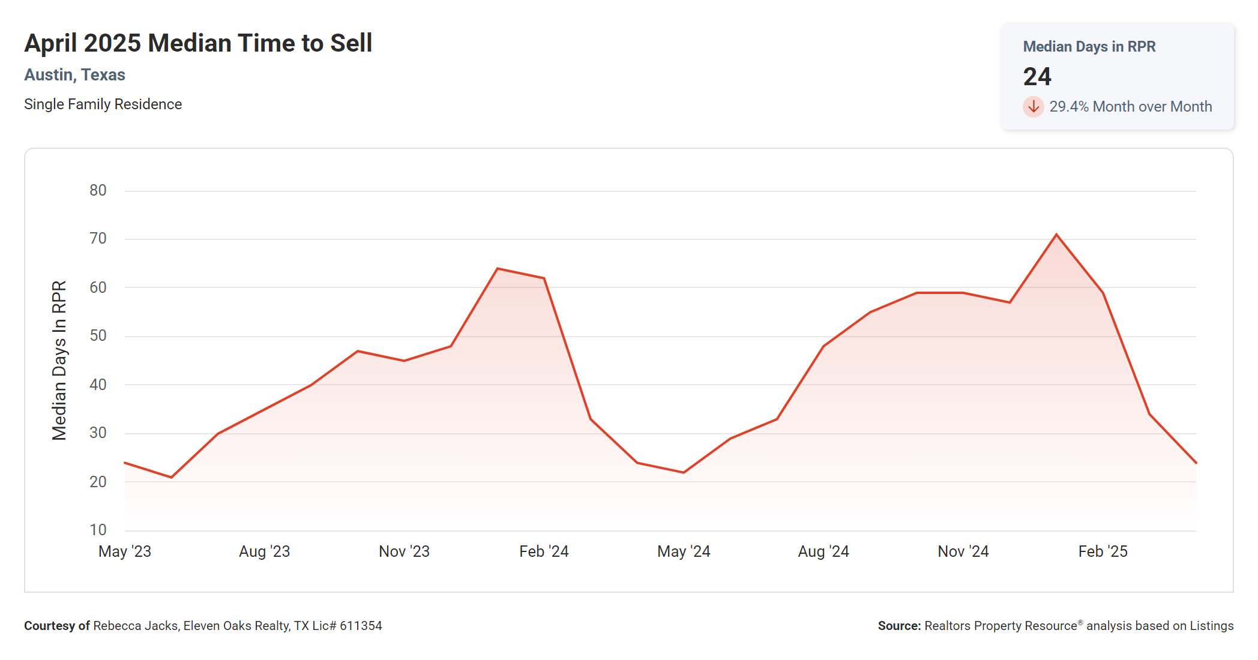Click the Feb '25 x-axis label

1103,551
